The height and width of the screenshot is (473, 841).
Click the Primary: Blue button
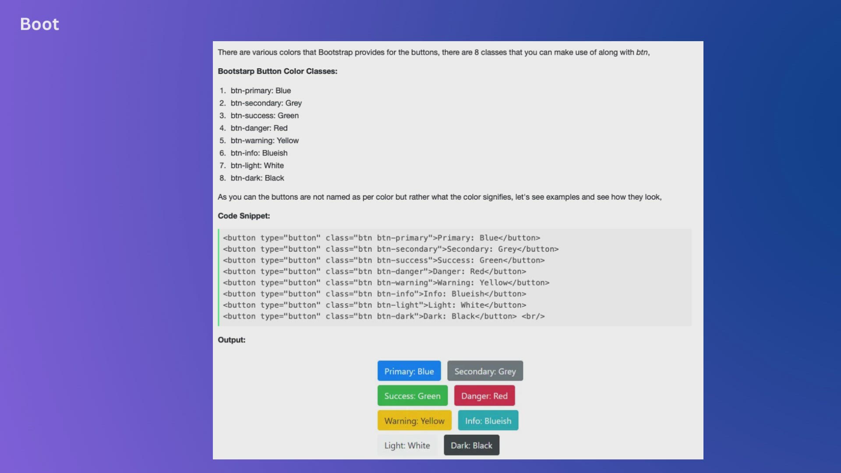409,371
